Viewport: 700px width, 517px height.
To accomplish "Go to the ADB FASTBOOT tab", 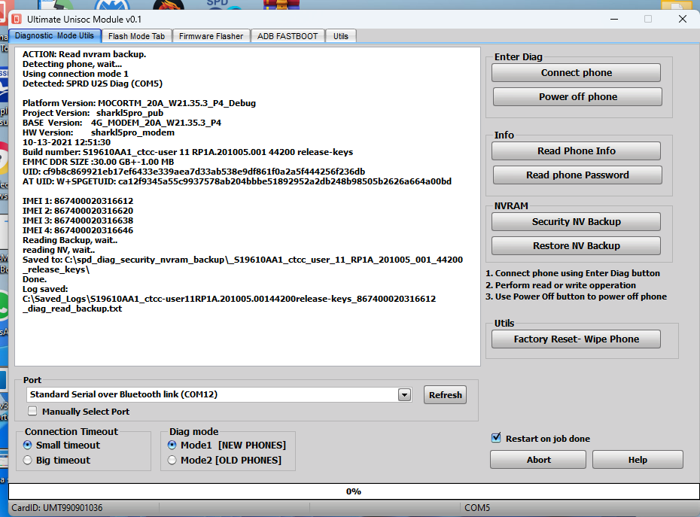I will tap(288, 36).
